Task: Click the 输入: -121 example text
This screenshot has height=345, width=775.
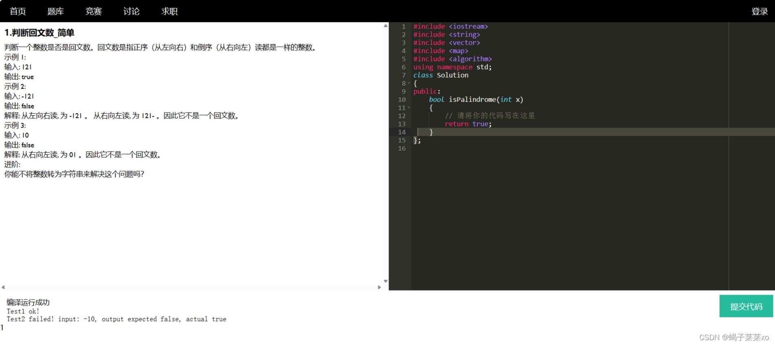Action: pyautogui.click(x=19, y=96)
